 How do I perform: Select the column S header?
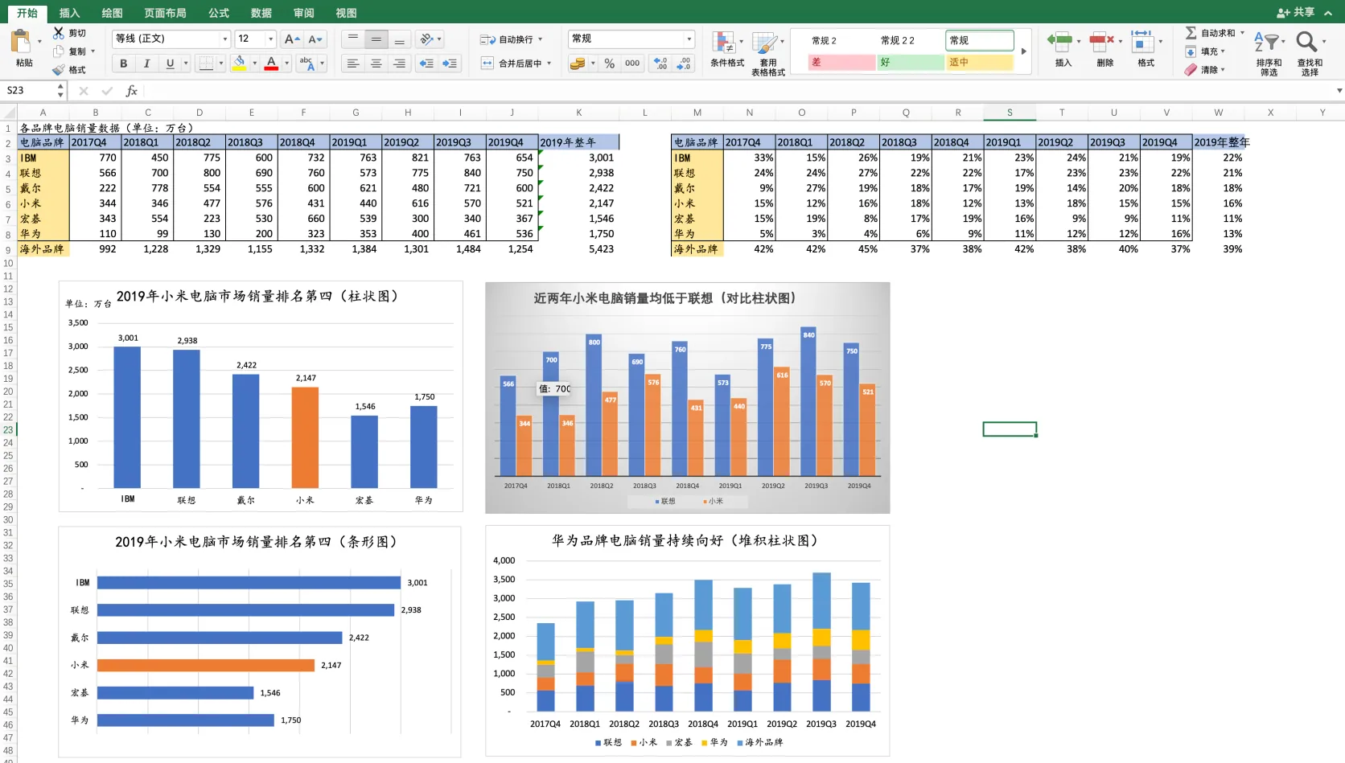click(x=1010, y=113)
